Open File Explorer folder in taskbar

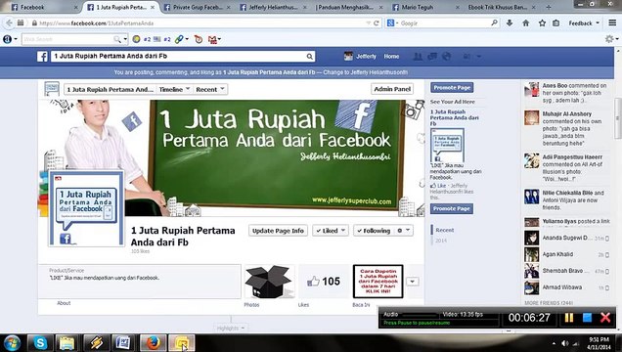(67, 342)
